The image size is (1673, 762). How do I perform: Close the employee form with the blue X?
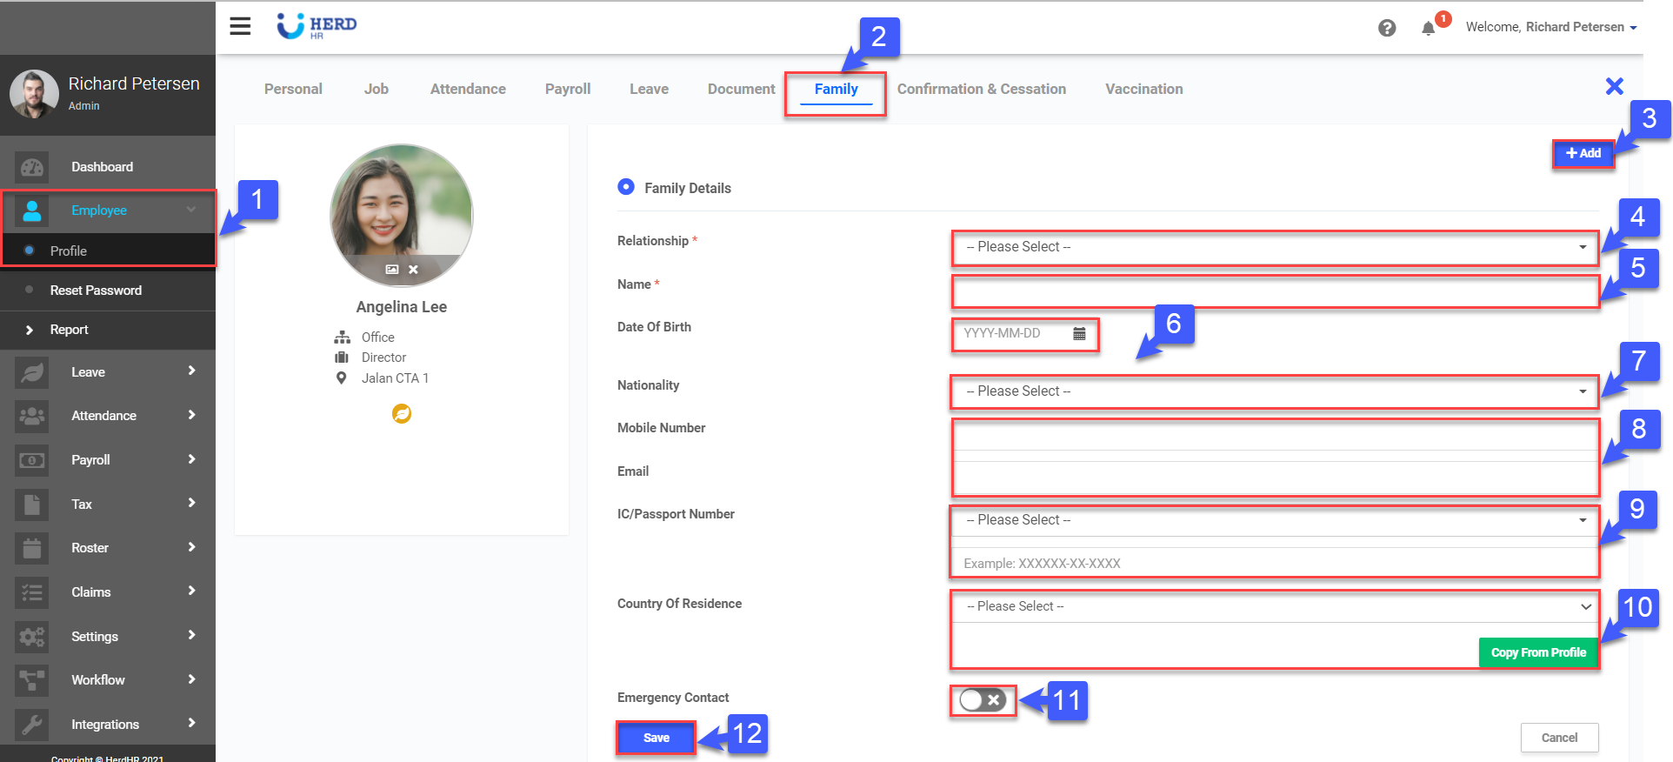pyautogui.click(x=1614, y=86)
